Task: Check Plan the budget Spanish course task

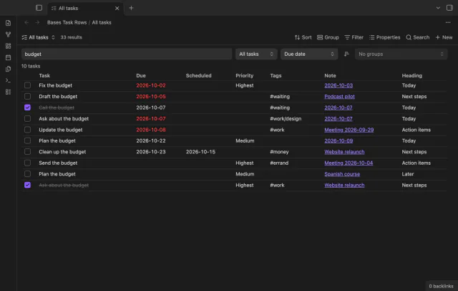Action: pyautogui.click(x=27, y=174)
